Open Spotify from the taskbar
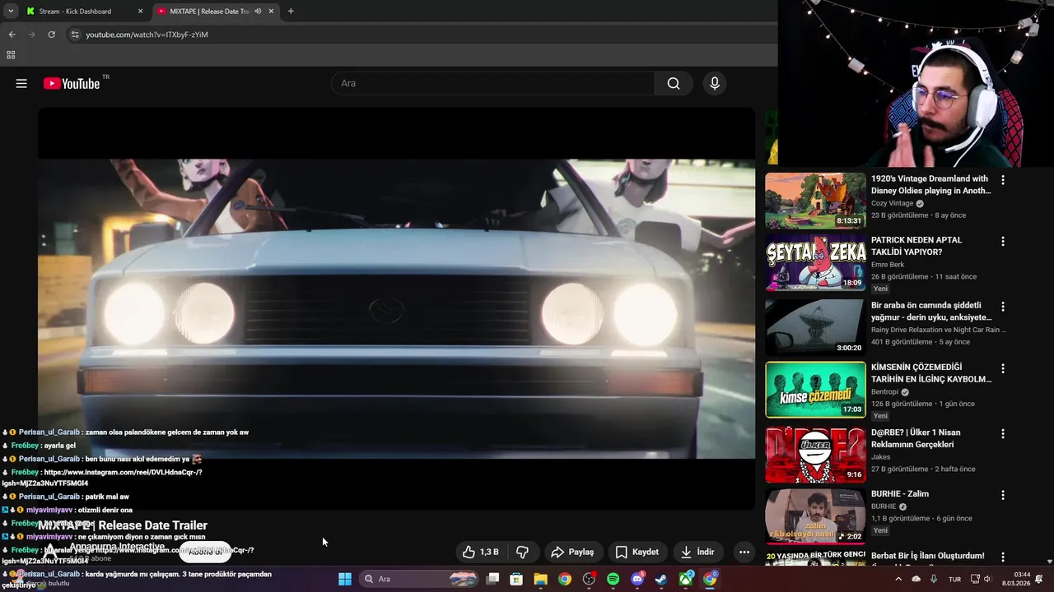The image size is (1054, 592). pyautogui.click(x=613, y=579)
